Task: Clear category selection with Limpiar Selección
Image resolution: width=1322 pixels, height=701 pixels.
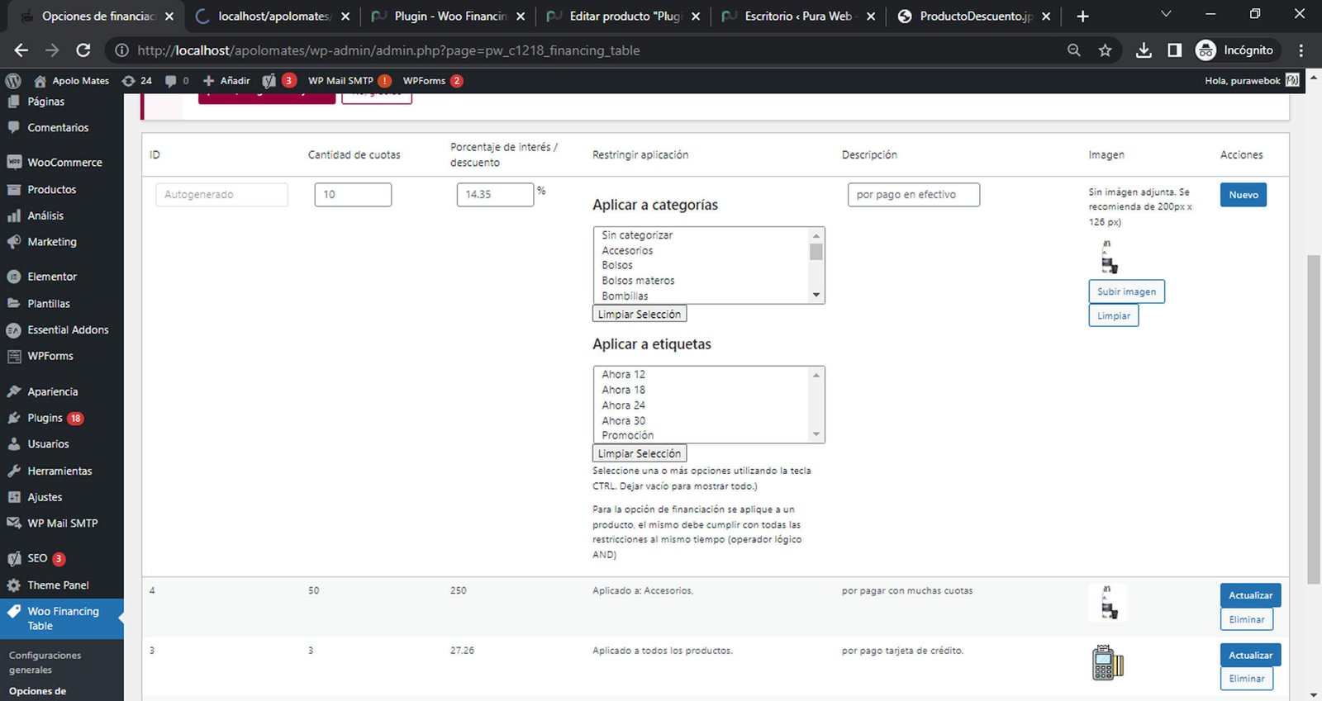Action: pyautogui.click(x=640, y=314)
